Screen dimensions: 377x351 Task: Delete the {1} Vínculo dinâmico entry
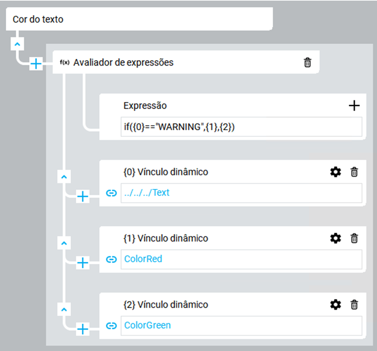(354, 238)
